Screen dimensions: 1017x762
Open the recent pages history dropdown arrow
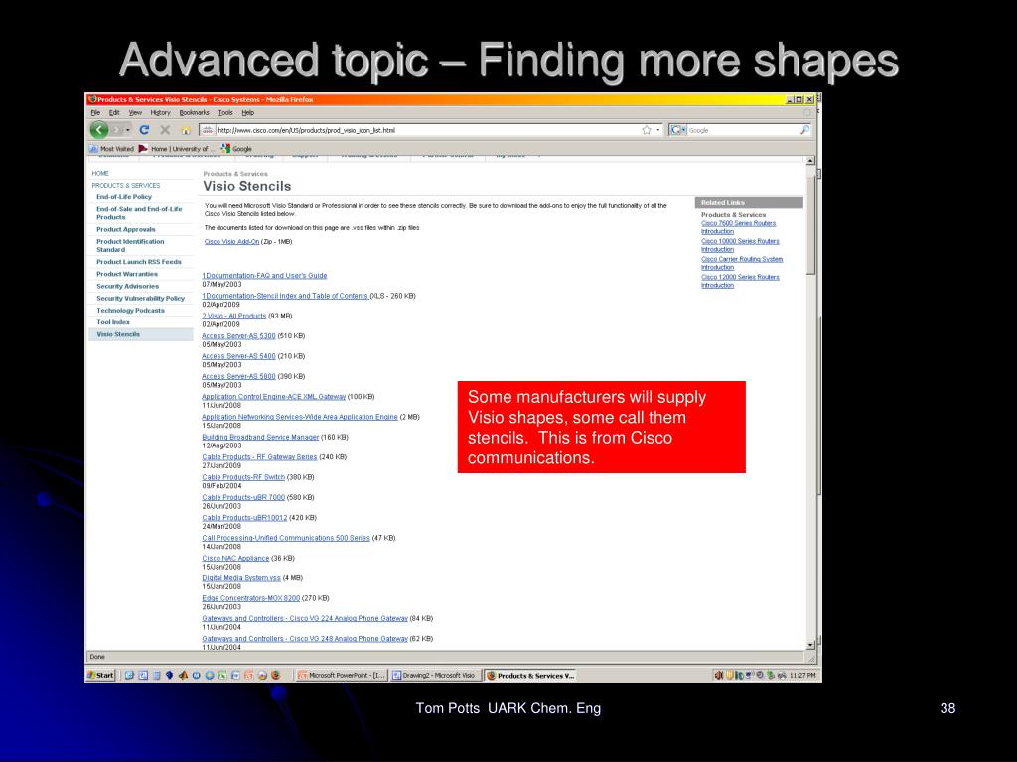pos(128,130)
